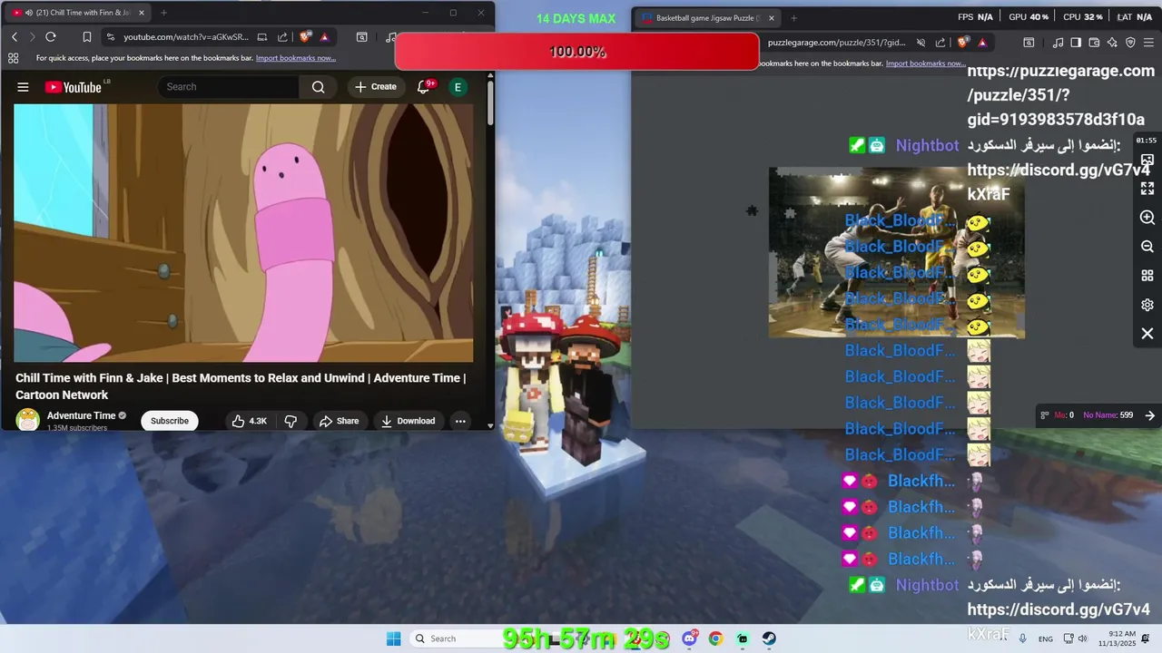Open Steam from the taskbar
The image size is (1162, 653).
tap(769, 638)
